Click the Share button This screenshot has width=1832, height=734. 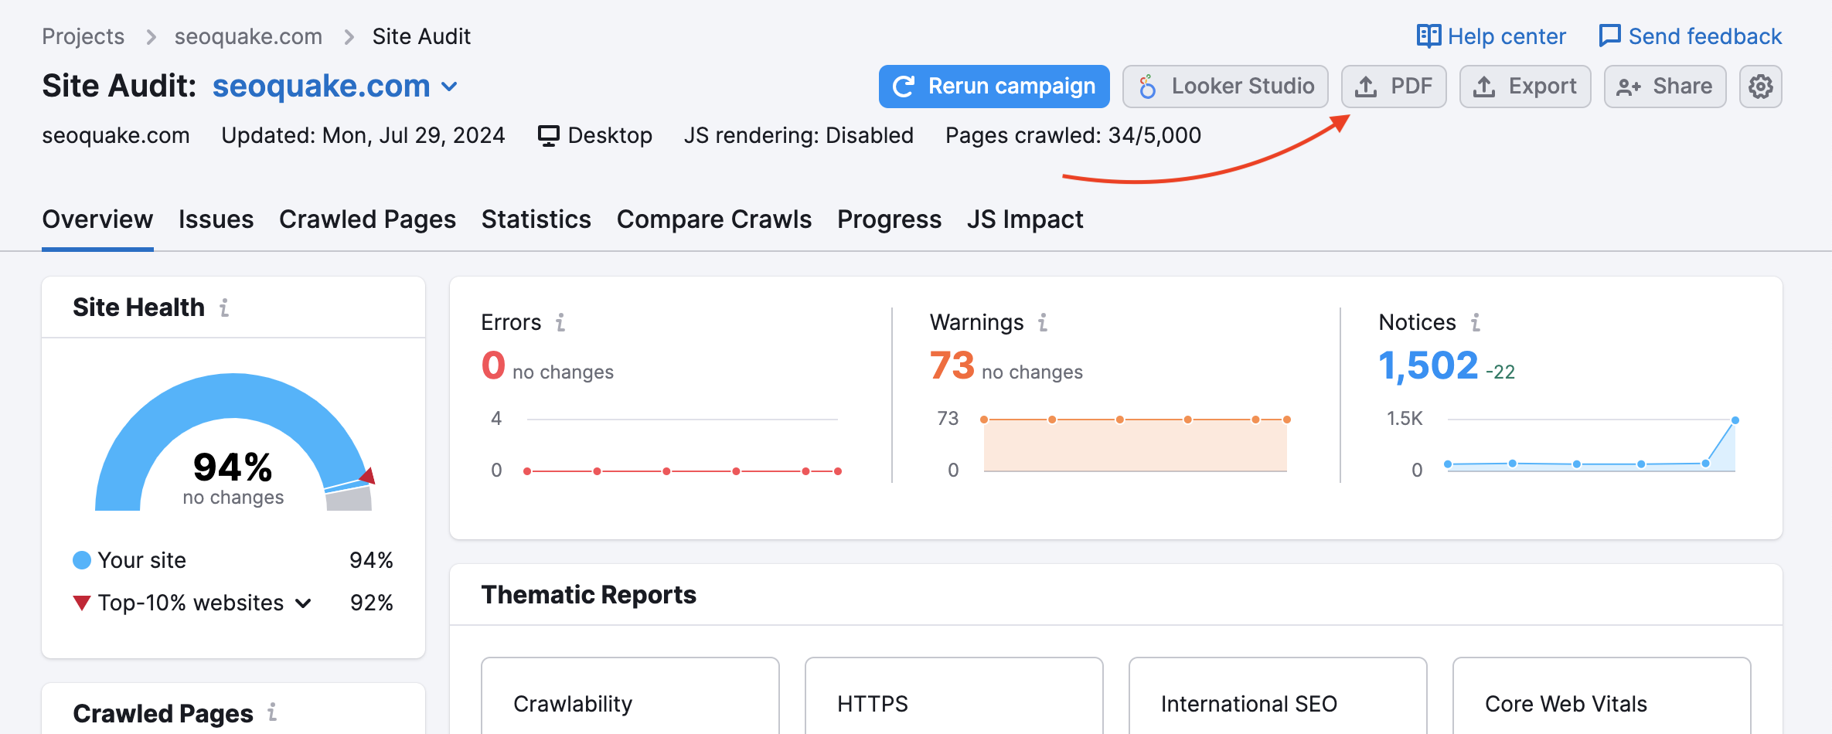(x=1664, y=86)
